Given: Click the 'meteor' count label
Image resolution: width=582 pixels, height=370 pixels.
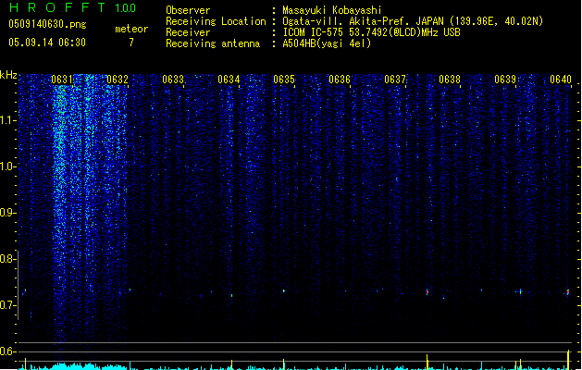Looking at the screenshot, I should (x=131, y=29).
